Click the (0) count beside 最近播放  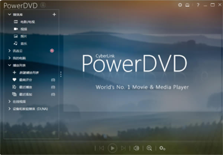click(53, 87)
